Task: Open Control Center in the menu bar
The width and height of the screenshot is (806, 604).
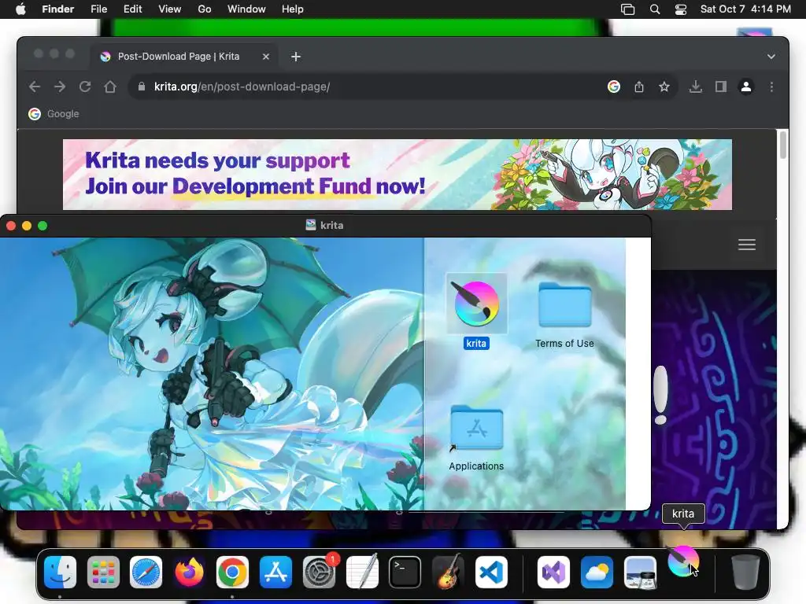Action: point(681,9)
